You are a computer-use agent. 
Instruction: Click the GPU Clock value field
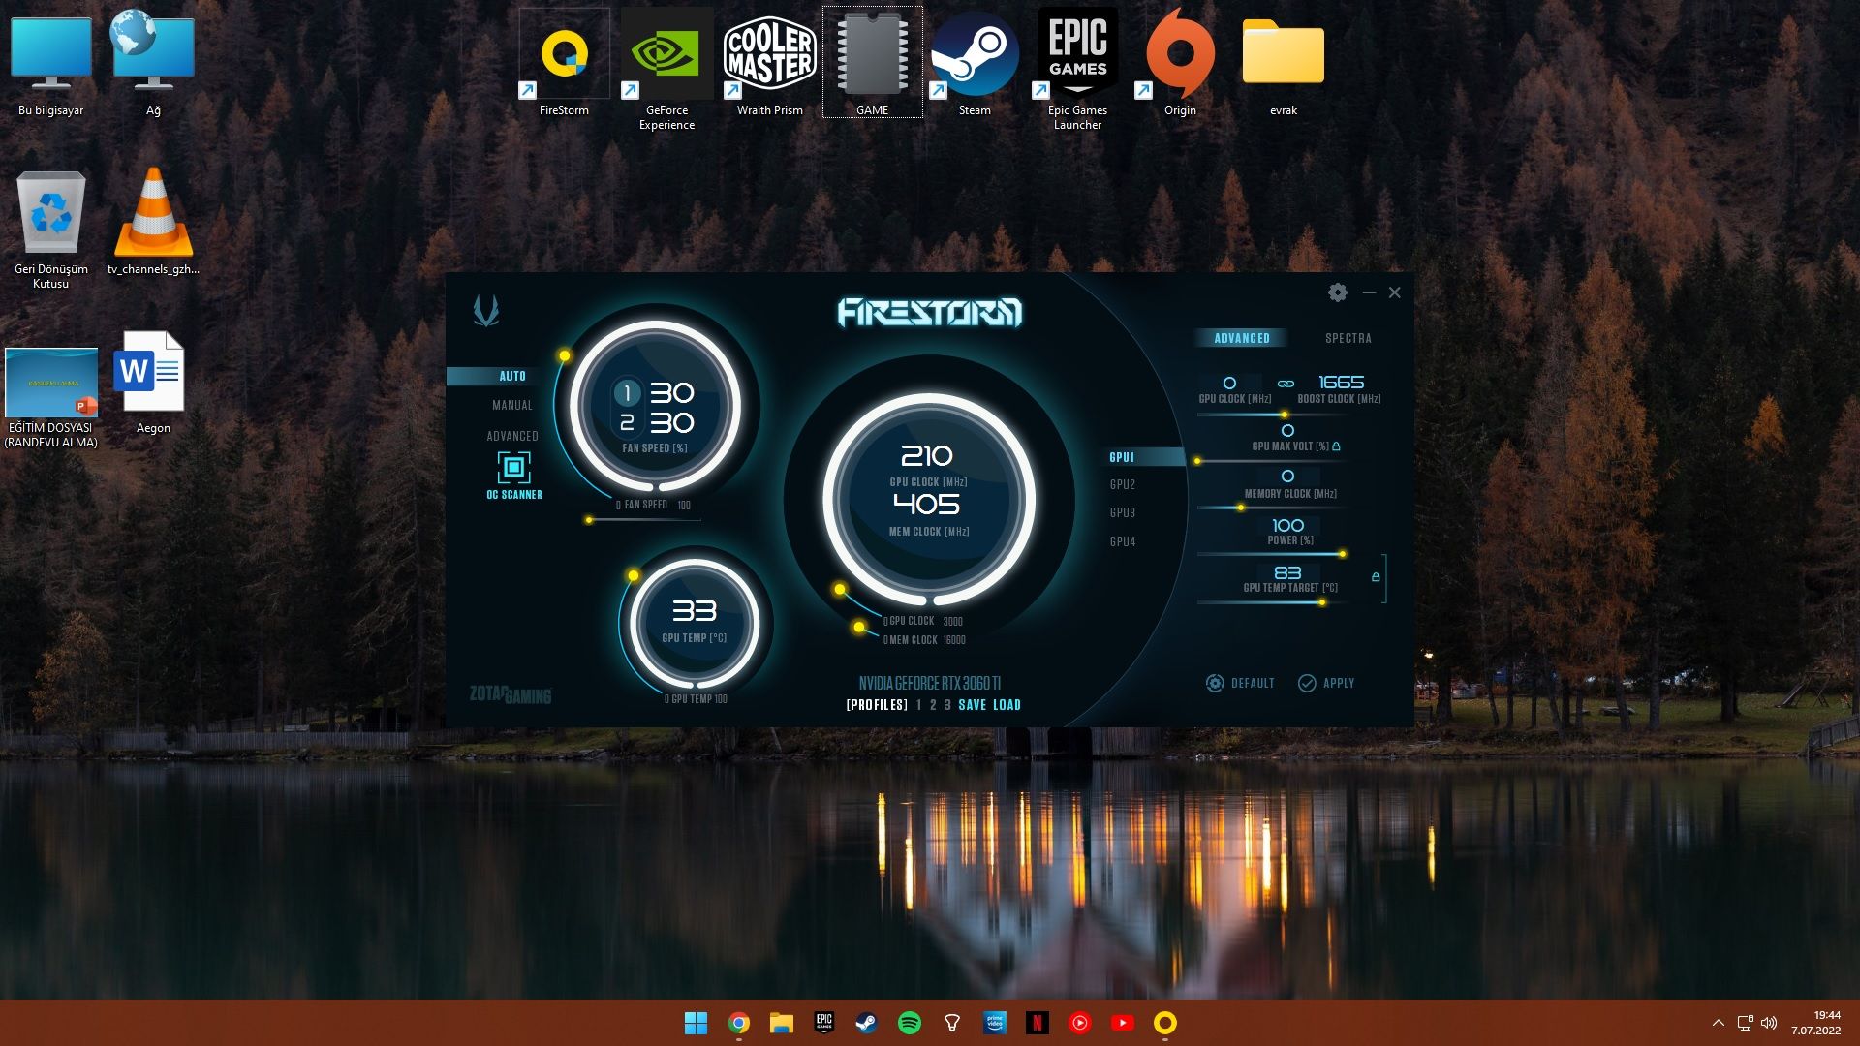(1229, 384)
